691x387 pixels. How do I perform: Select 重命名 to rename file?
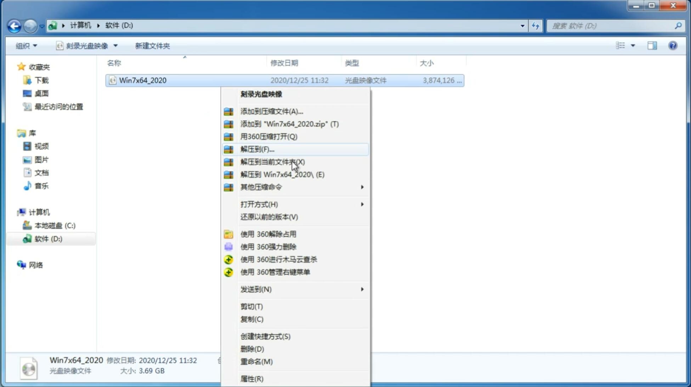(x=257, y=362)
